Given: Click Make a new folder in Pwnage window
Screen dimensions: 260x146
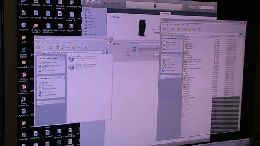Looking at the screenshot, I should pos(47,63).
